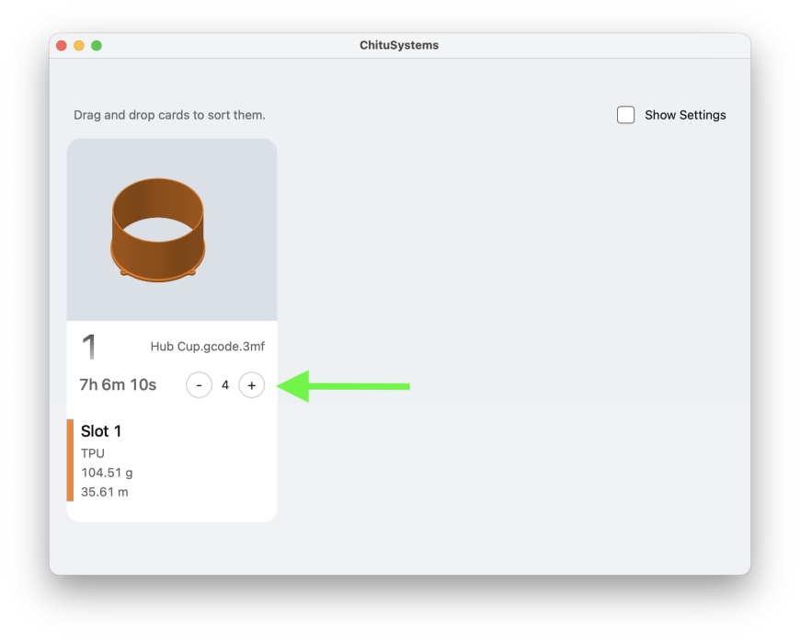Enable the Show Settings checkbox

(625, 115)
